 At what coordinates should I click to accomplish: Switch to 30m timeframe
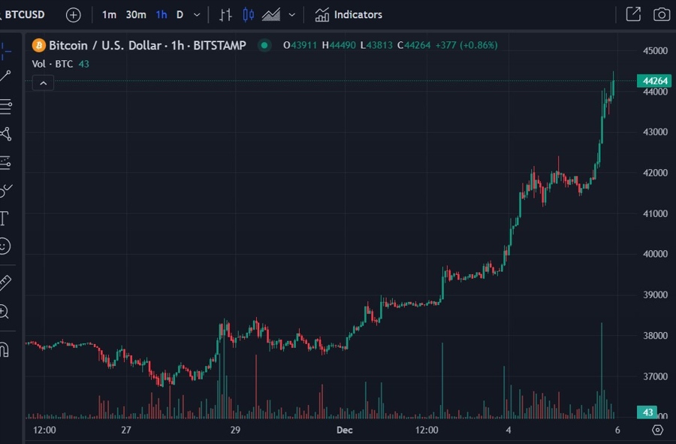click(x=136, y=15)
